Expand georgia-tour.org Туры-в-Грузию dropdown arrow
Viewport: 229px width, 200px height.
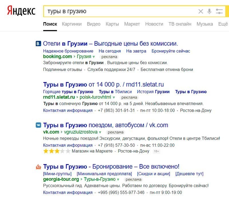click(118, 180)
